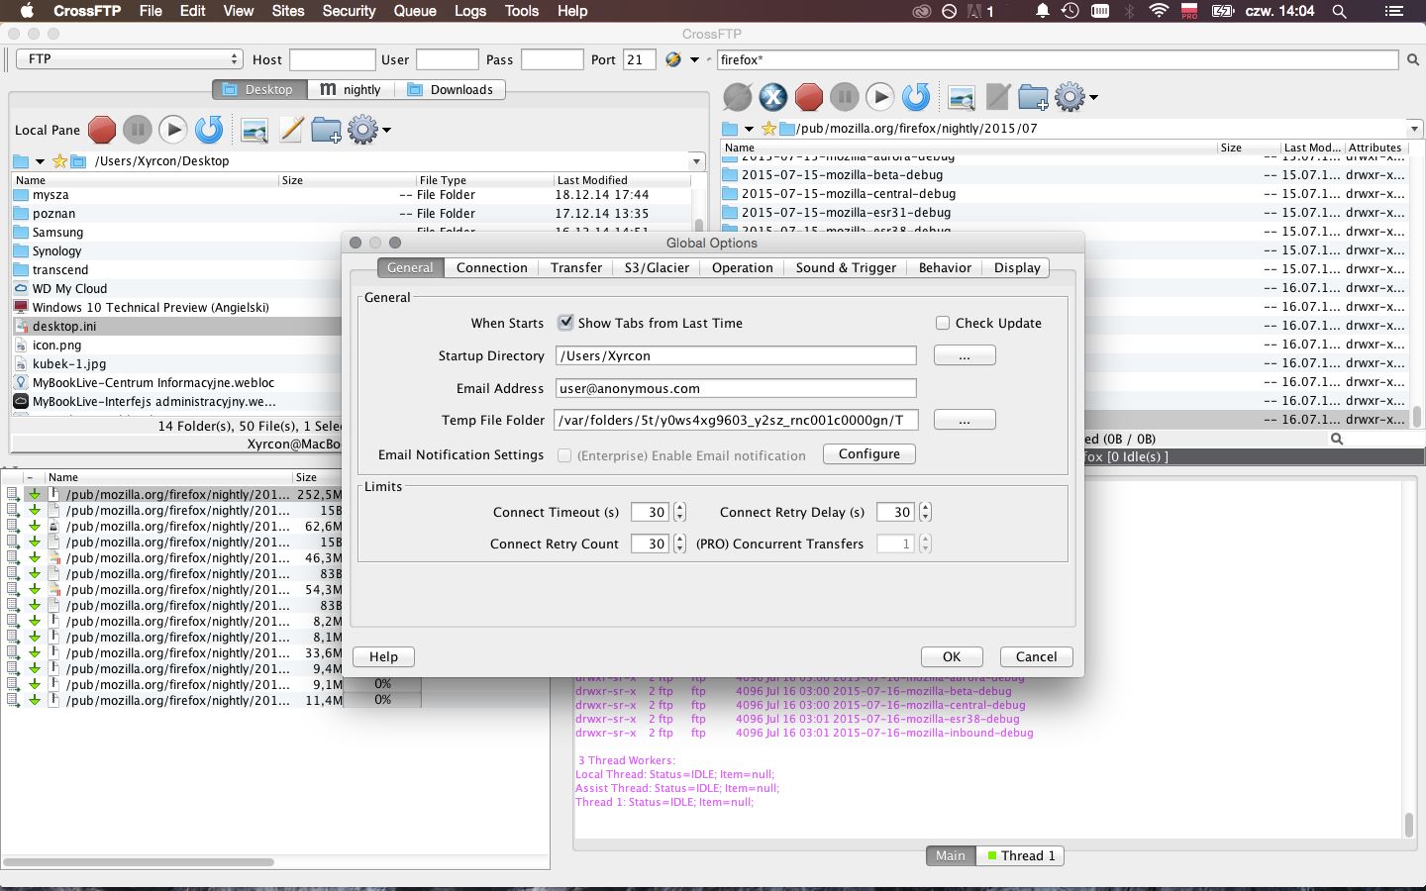Browse for Temp File Folder

965,420
